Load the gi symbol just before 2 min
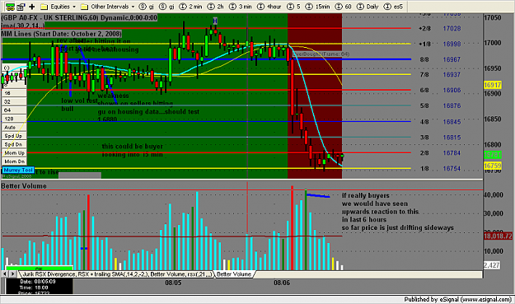Screen dimensions: 515x304 166,7
